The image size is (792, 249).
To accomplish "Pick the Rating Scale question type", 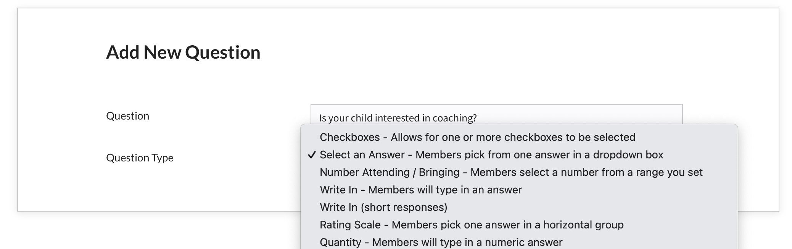I will click(471, 225).
